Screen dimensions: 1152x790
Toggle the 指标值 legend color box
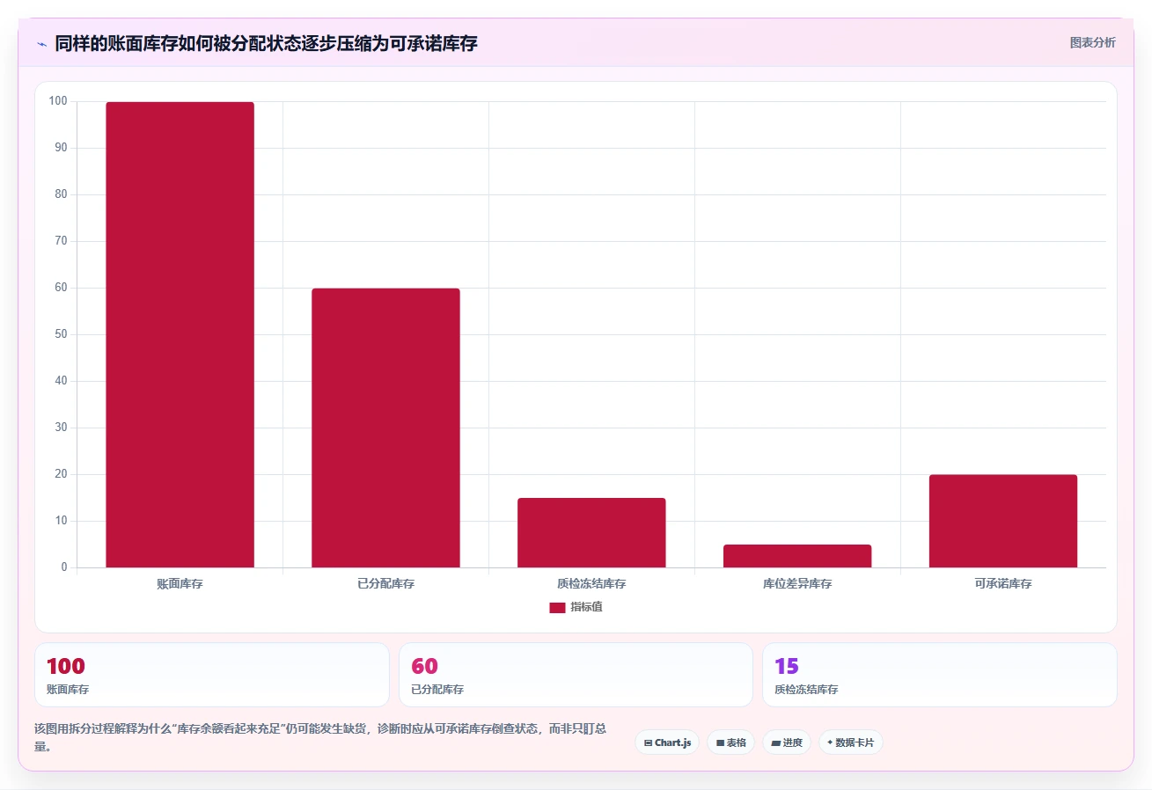[x=557, y=608]
